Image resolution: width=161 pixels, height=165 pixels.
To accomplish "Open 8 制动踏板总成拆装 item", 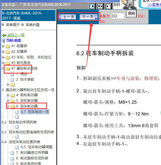I will click(x=32, y=158).
